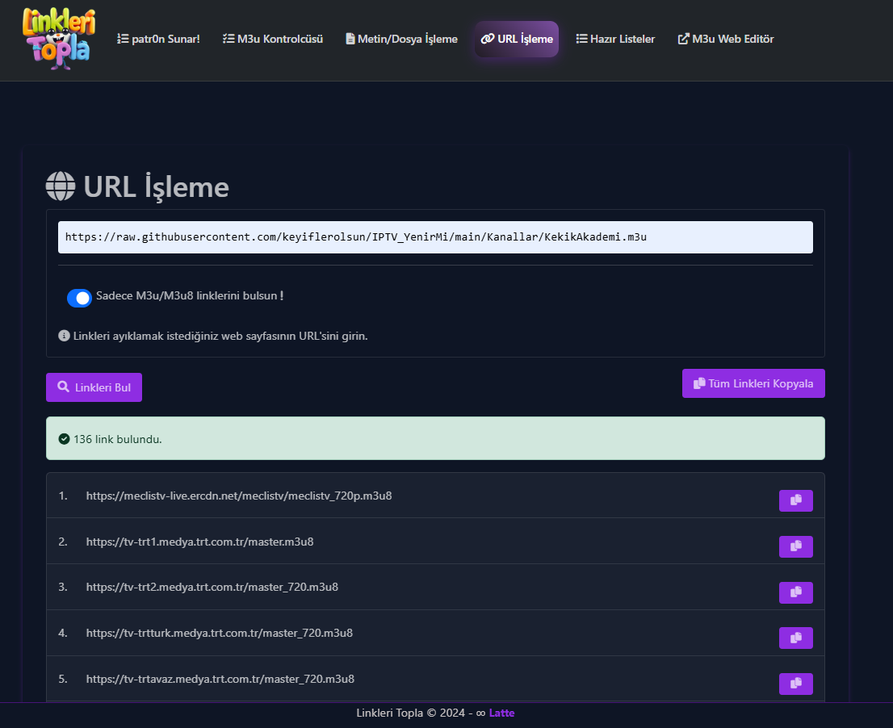Copy the tv-trtturk master_720 link
The height and width of the screenshot is (728, 893).
[795, 638]
